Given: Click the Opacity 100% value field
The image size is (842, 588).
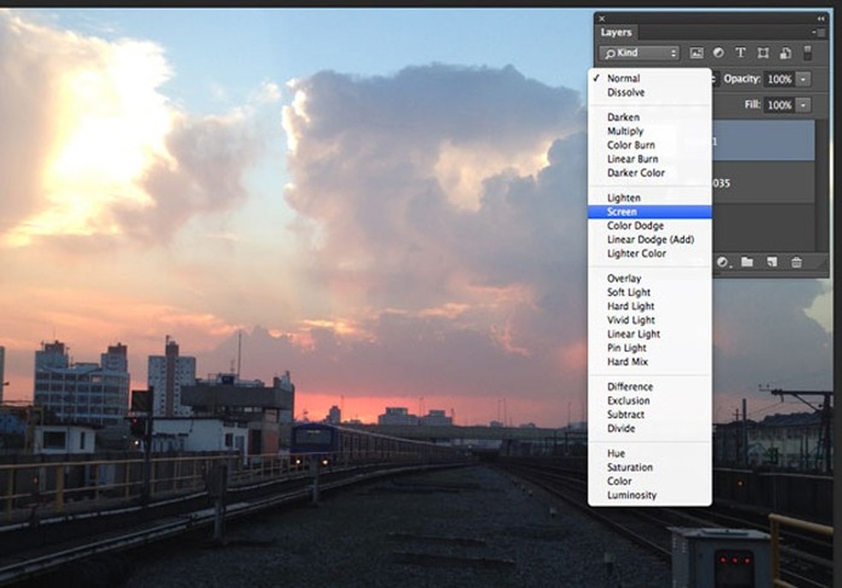Looking at the screenshot, I should [x=779, y=79].
